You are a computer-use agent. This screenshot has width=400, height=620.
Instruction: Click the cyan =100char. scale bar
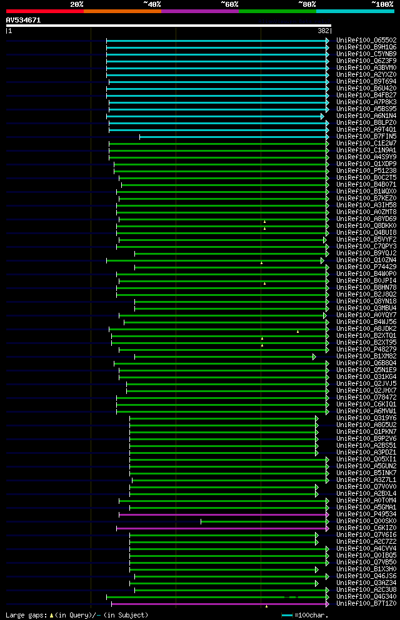(x=287, y=615)
